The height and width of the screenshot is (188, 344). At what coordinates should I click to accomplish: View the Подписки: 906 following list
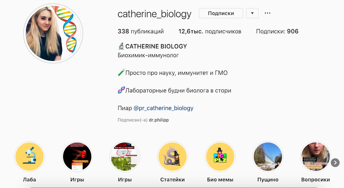277,32
